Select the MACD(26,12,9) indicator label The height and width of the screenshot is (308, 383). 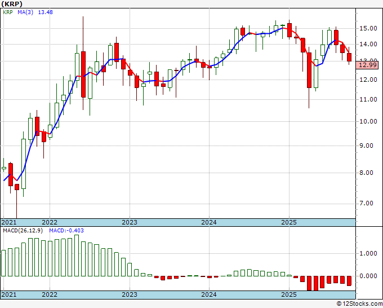click(23, 231)
